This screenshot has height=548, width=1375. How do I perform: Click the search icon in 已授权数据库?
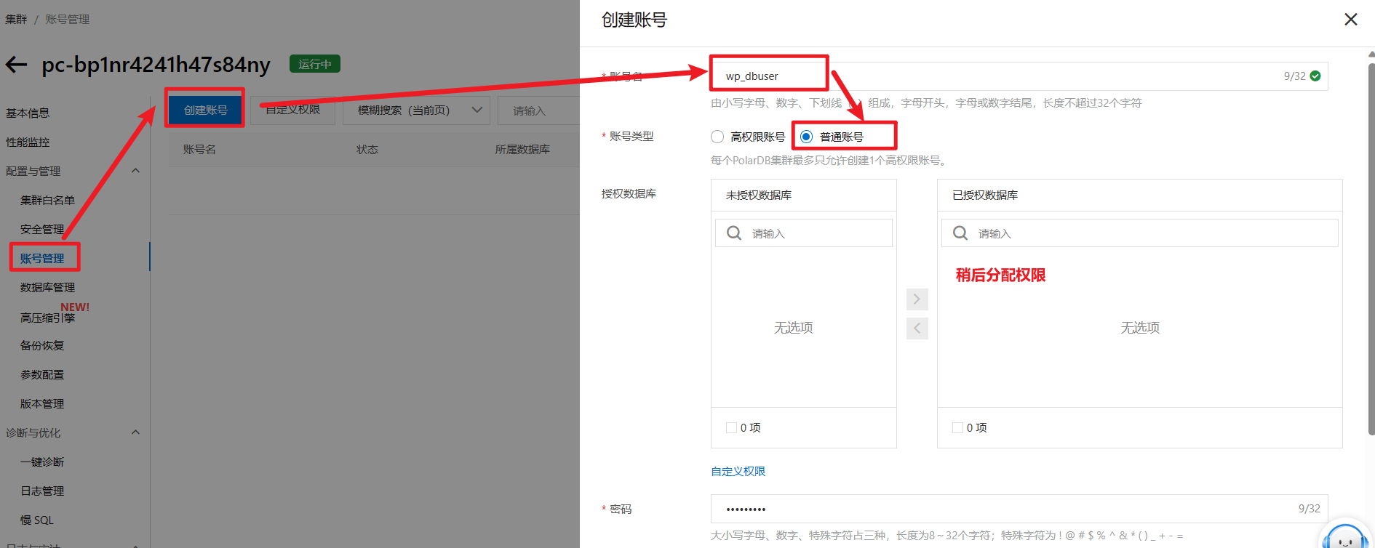coord(960,233)
